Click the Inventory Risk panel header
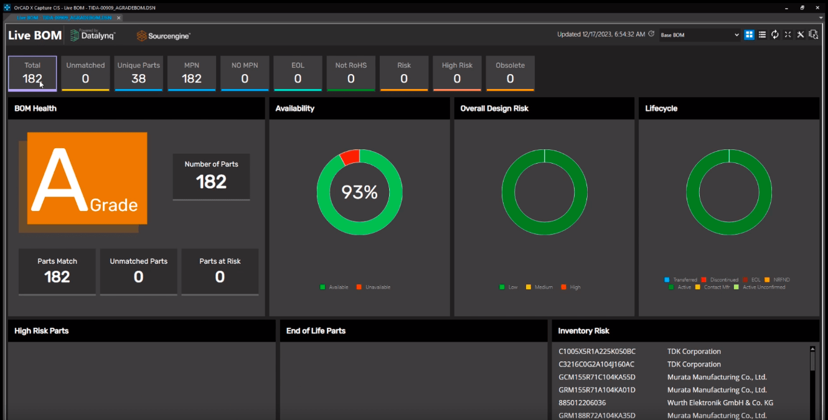This screenshot has width=828, height=420. click(x=685, y=331)
